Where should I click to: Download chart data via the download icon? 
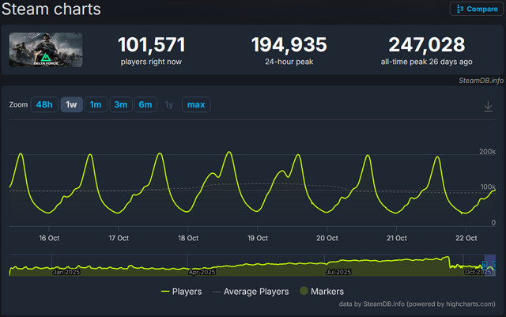[488, 106]
